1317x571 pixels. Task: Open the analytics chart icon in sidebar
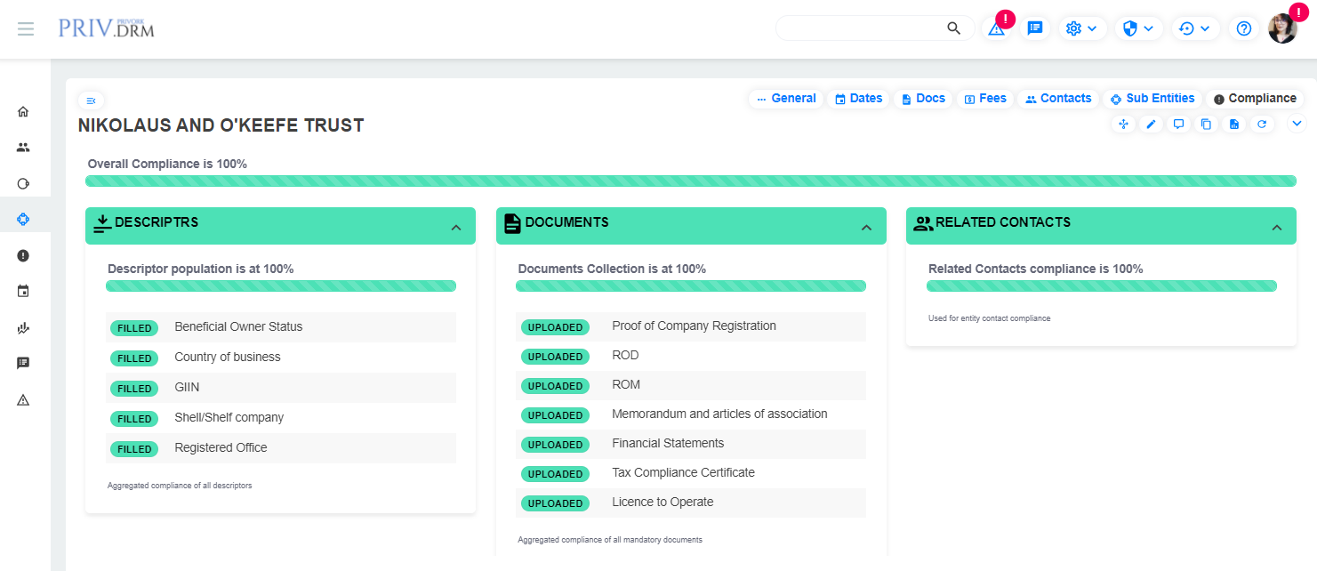point(23,327)
